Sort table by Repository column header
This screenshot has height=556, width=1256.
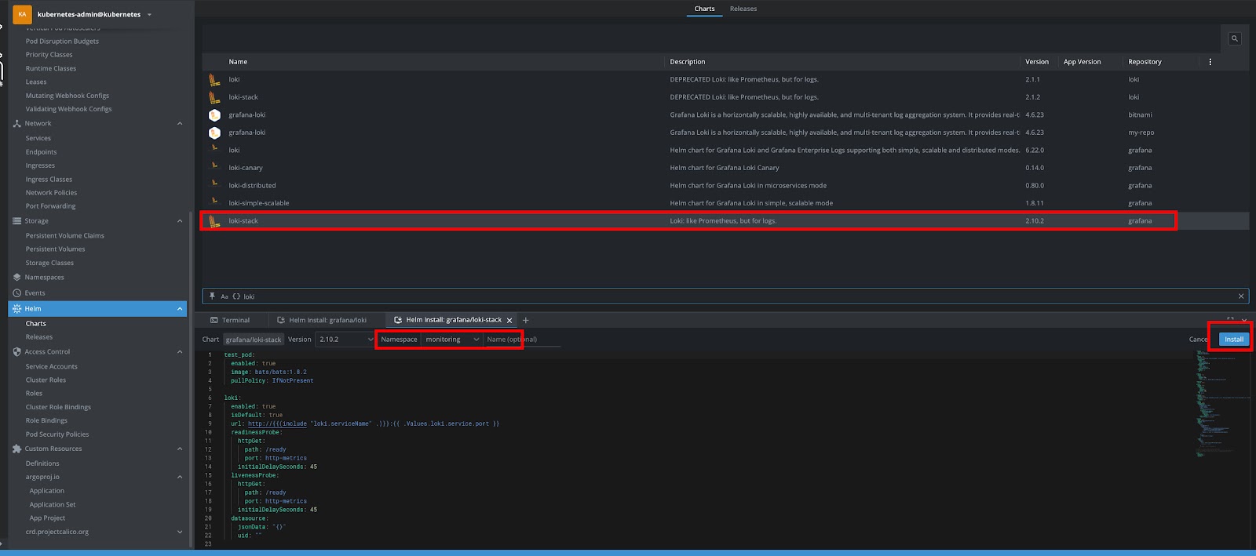click(x=1145, y=62)
